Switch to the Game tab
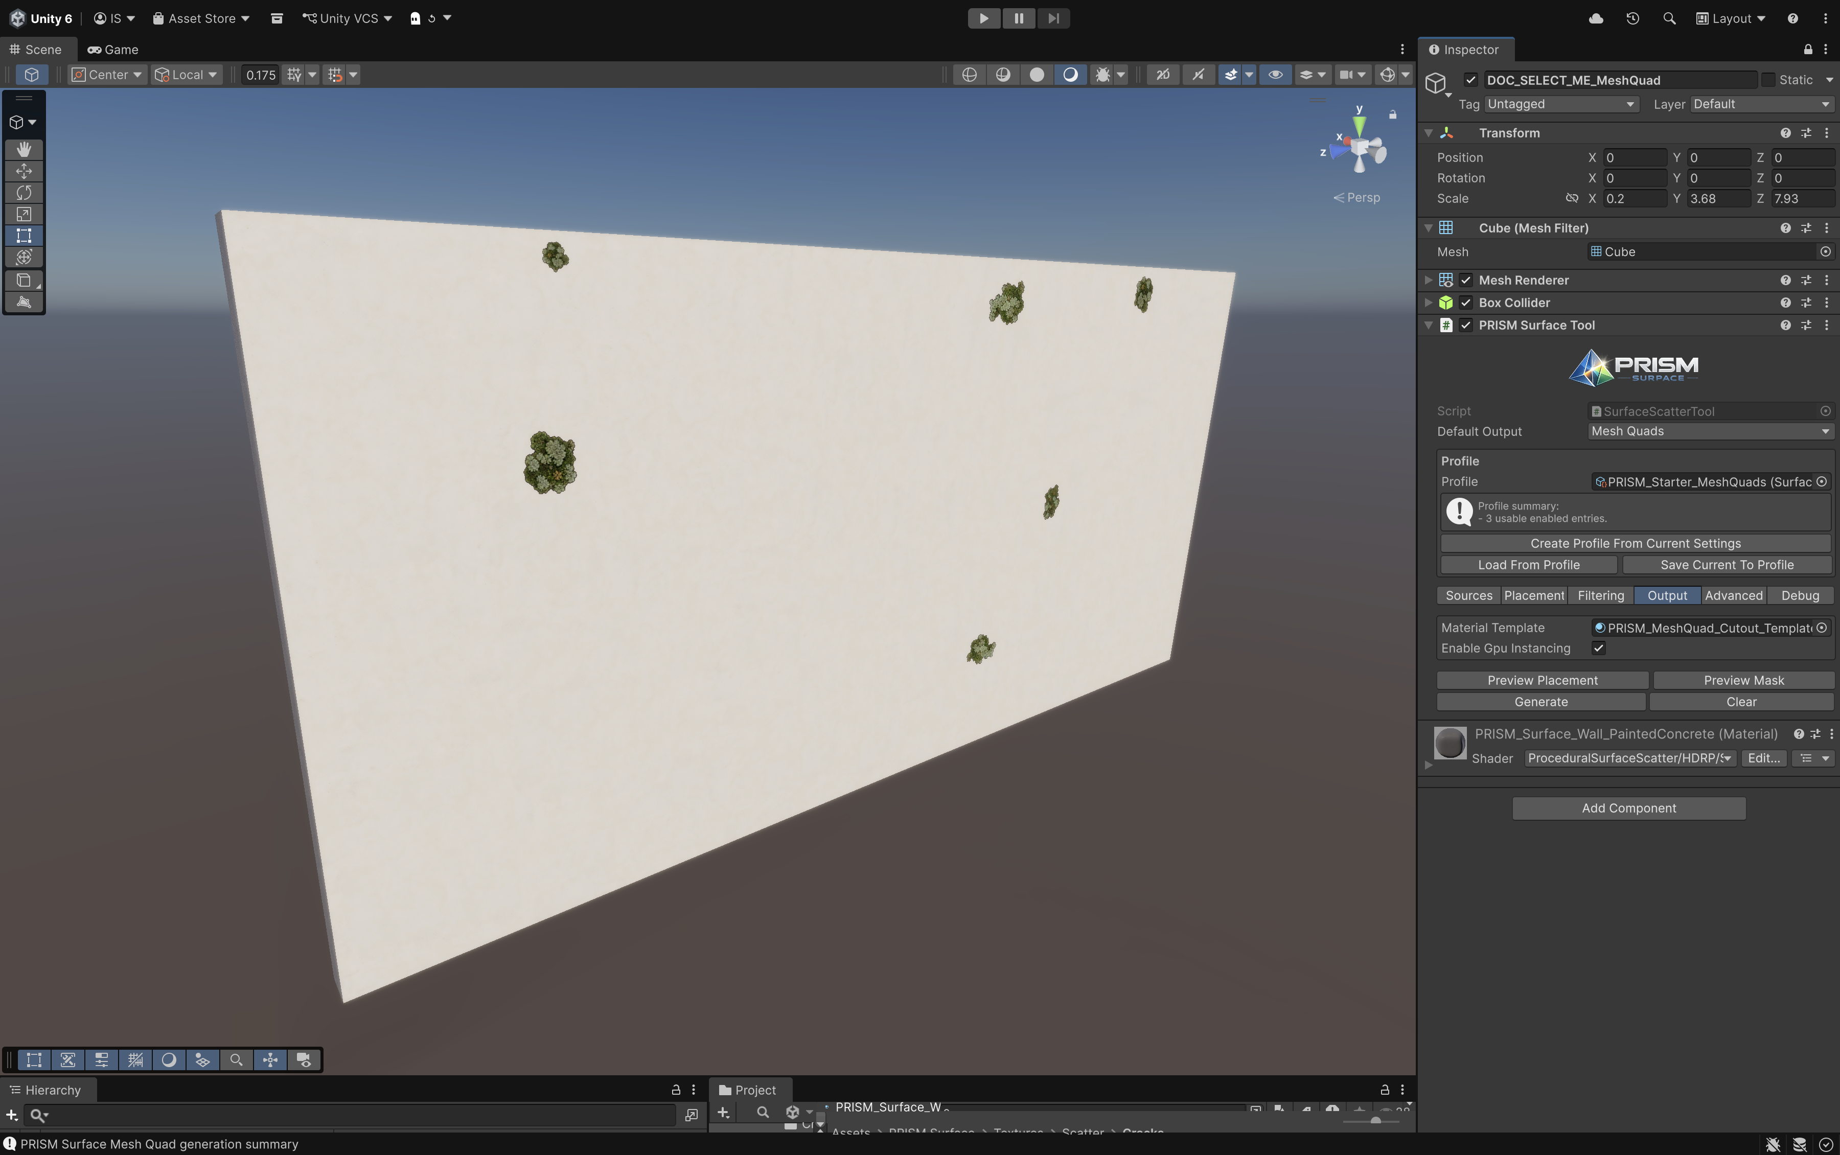Image resolution: width=1840 pixels, height=1155 pixels. 113,50
